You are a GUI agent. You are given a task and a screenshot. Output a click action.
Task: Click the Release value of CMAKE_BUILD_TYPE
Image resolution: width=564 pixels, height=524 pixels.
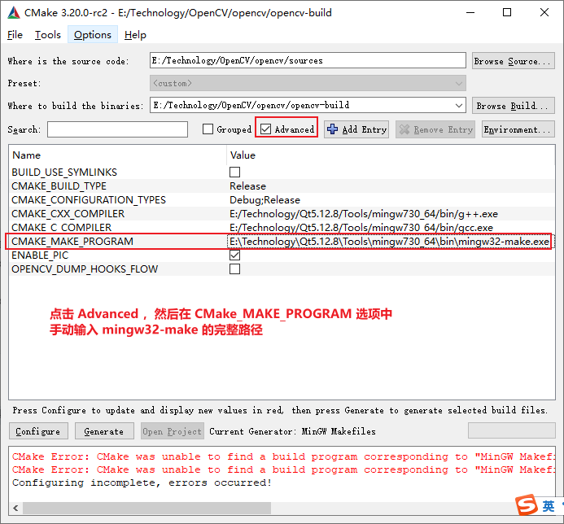point(248,186)
